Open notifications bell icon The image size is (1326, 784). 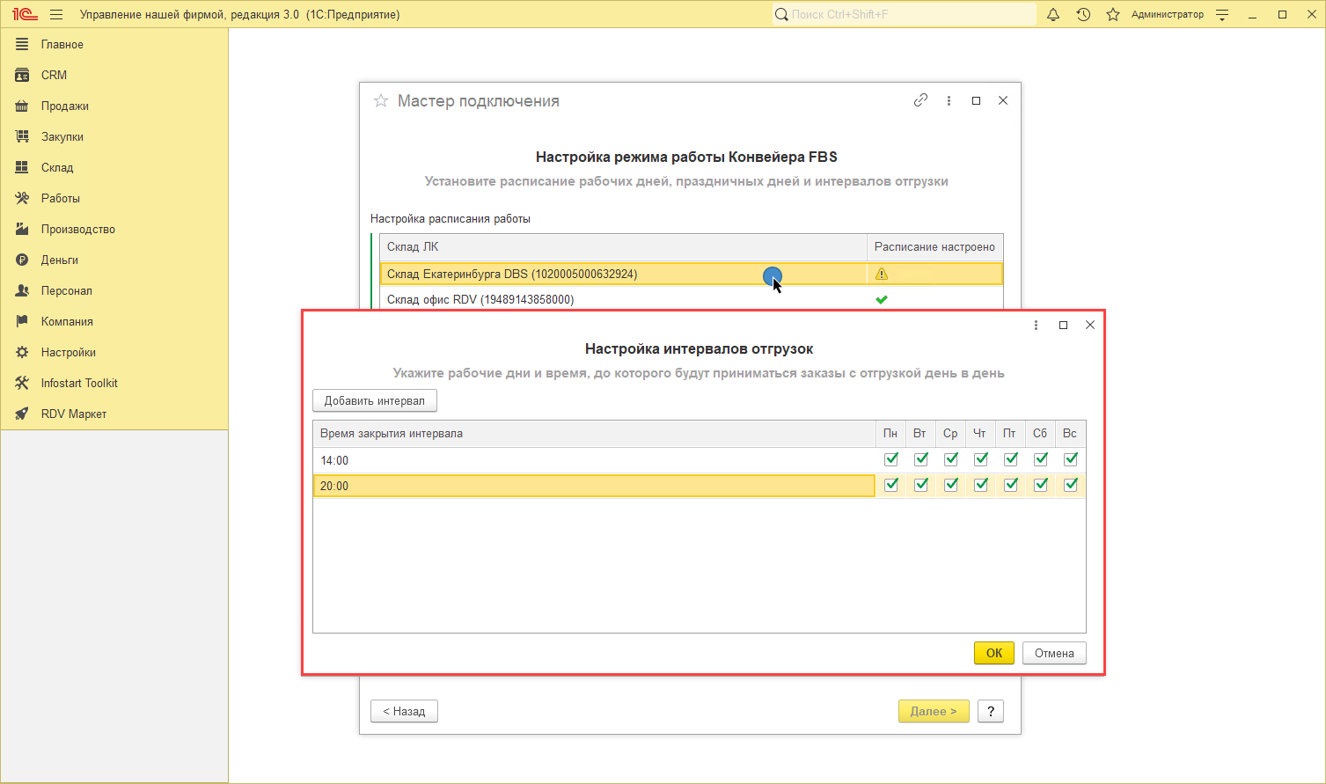(x=1053, y=15)
